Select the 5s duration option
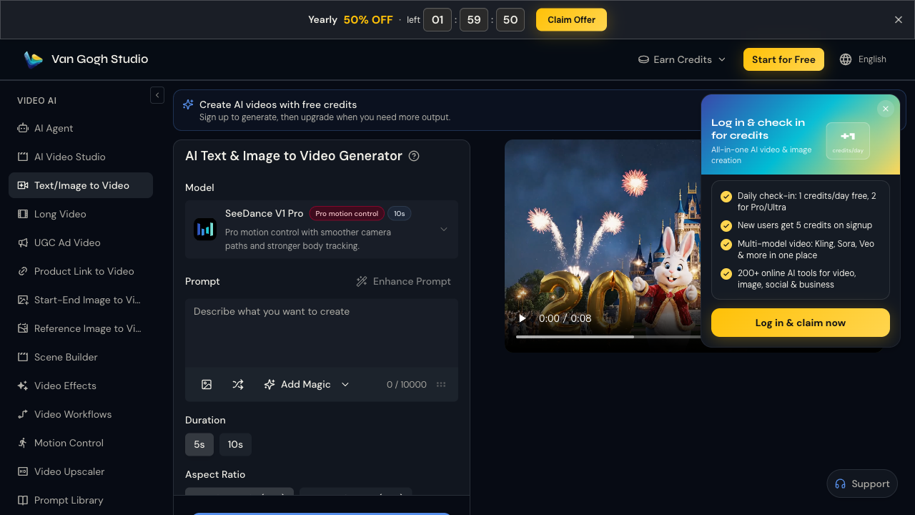The height and width of the screenshot is (515, 915). coord(199,444)
